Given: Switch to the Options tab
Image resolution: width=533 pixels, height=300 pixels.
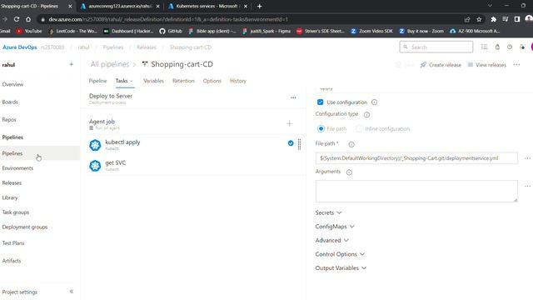Looking at the screenshot, I should (212, 81).
